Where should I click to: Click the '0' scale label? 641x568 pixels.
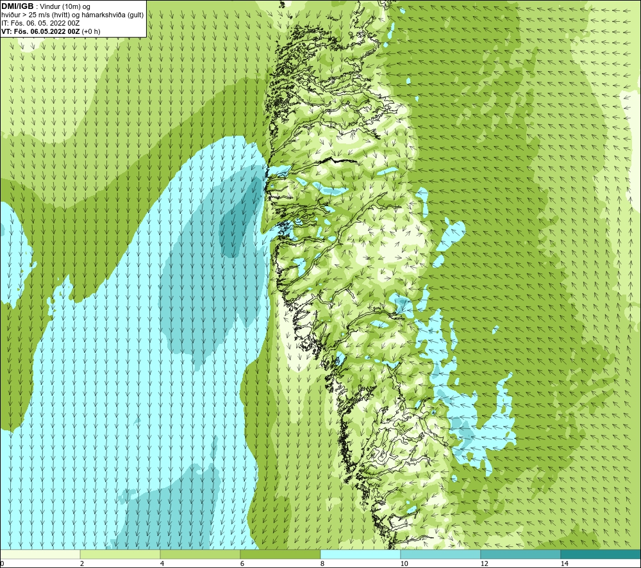2,564
